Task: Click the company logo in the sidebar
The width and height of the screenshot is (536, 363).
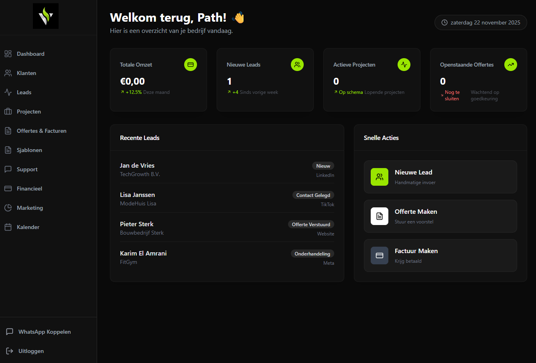Action: pos(46,16)
